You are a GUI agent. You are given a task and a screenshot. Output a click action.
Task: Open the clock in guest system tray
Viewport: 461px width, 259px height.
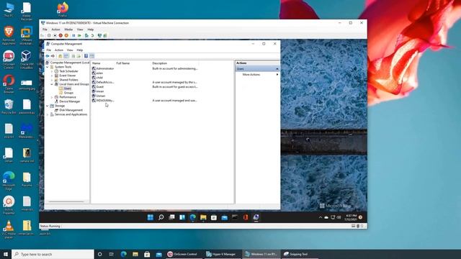(351, 217)
